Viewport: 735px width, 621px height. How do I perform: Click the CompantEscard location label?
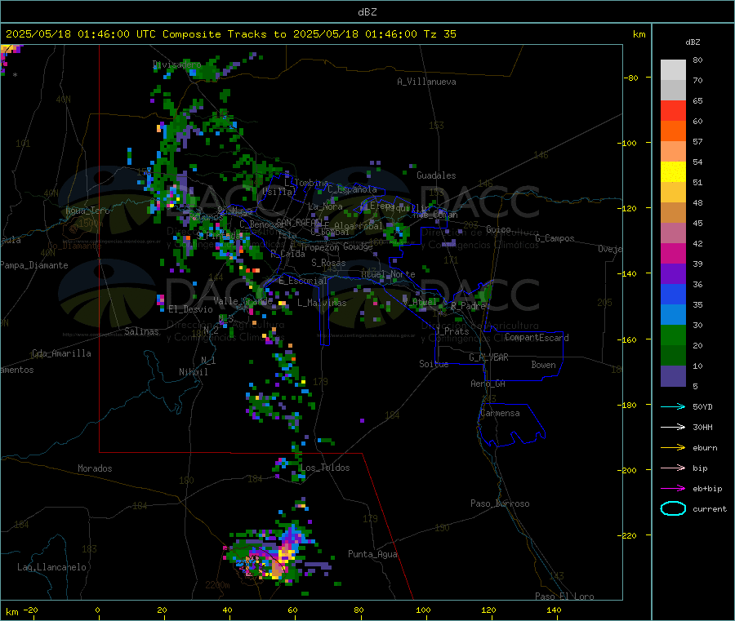[537, 337]
